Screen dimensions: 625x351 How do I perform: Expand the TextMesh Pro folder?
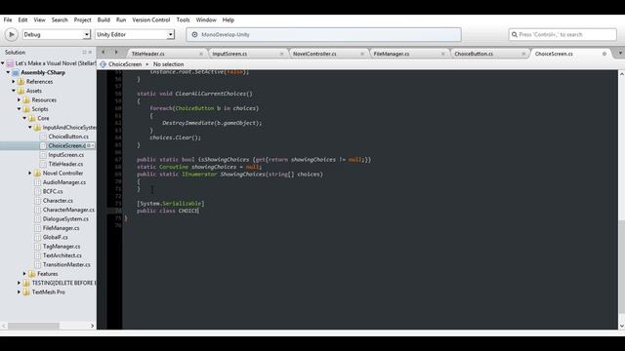point(20,292)
